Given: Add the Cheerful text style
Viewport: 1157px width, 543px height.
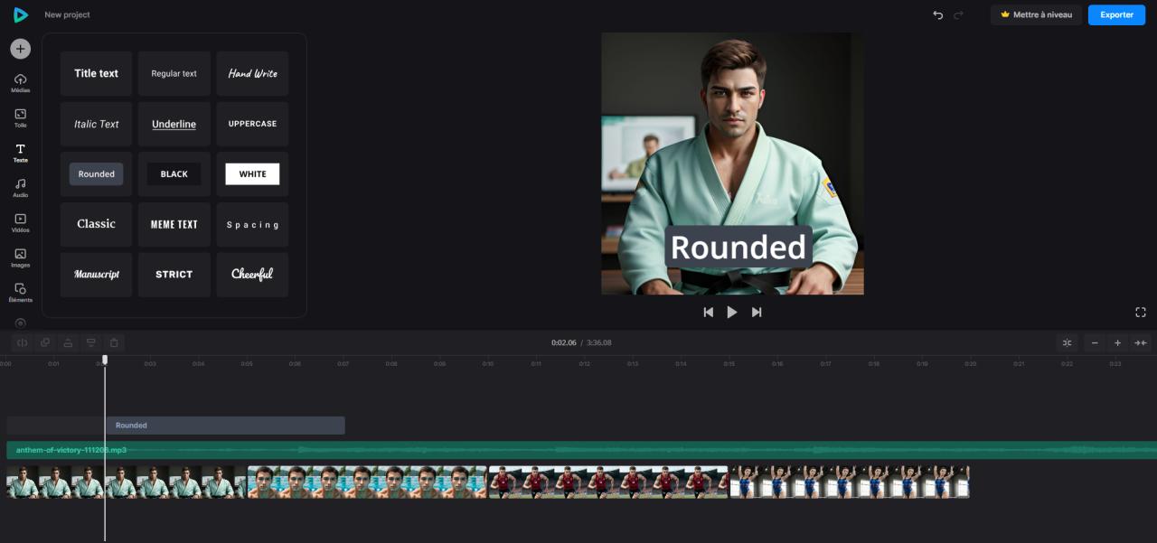Looking at the screenshot, I should coord(252,274).
